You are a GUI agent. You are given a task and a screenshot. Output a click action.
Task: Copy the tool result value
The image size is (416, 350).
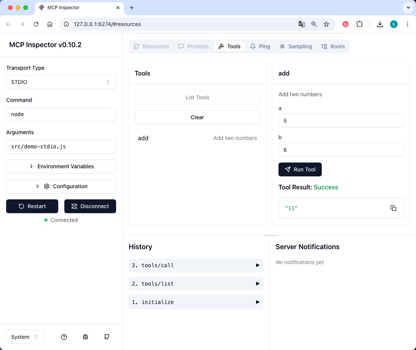[x=393, y=208]
